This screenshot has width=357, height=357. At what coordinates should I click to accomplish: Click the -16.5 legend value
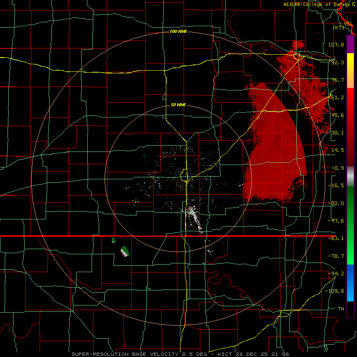(x=336, y=186)
